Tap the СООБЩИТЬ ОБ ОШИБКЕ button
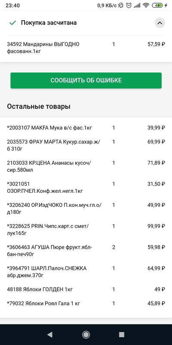This screenshot has width=172, height=345. (x=86, y=80)
